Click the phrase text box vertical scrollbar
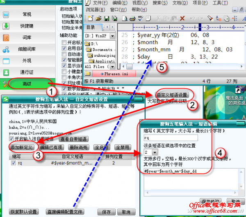 241,179
